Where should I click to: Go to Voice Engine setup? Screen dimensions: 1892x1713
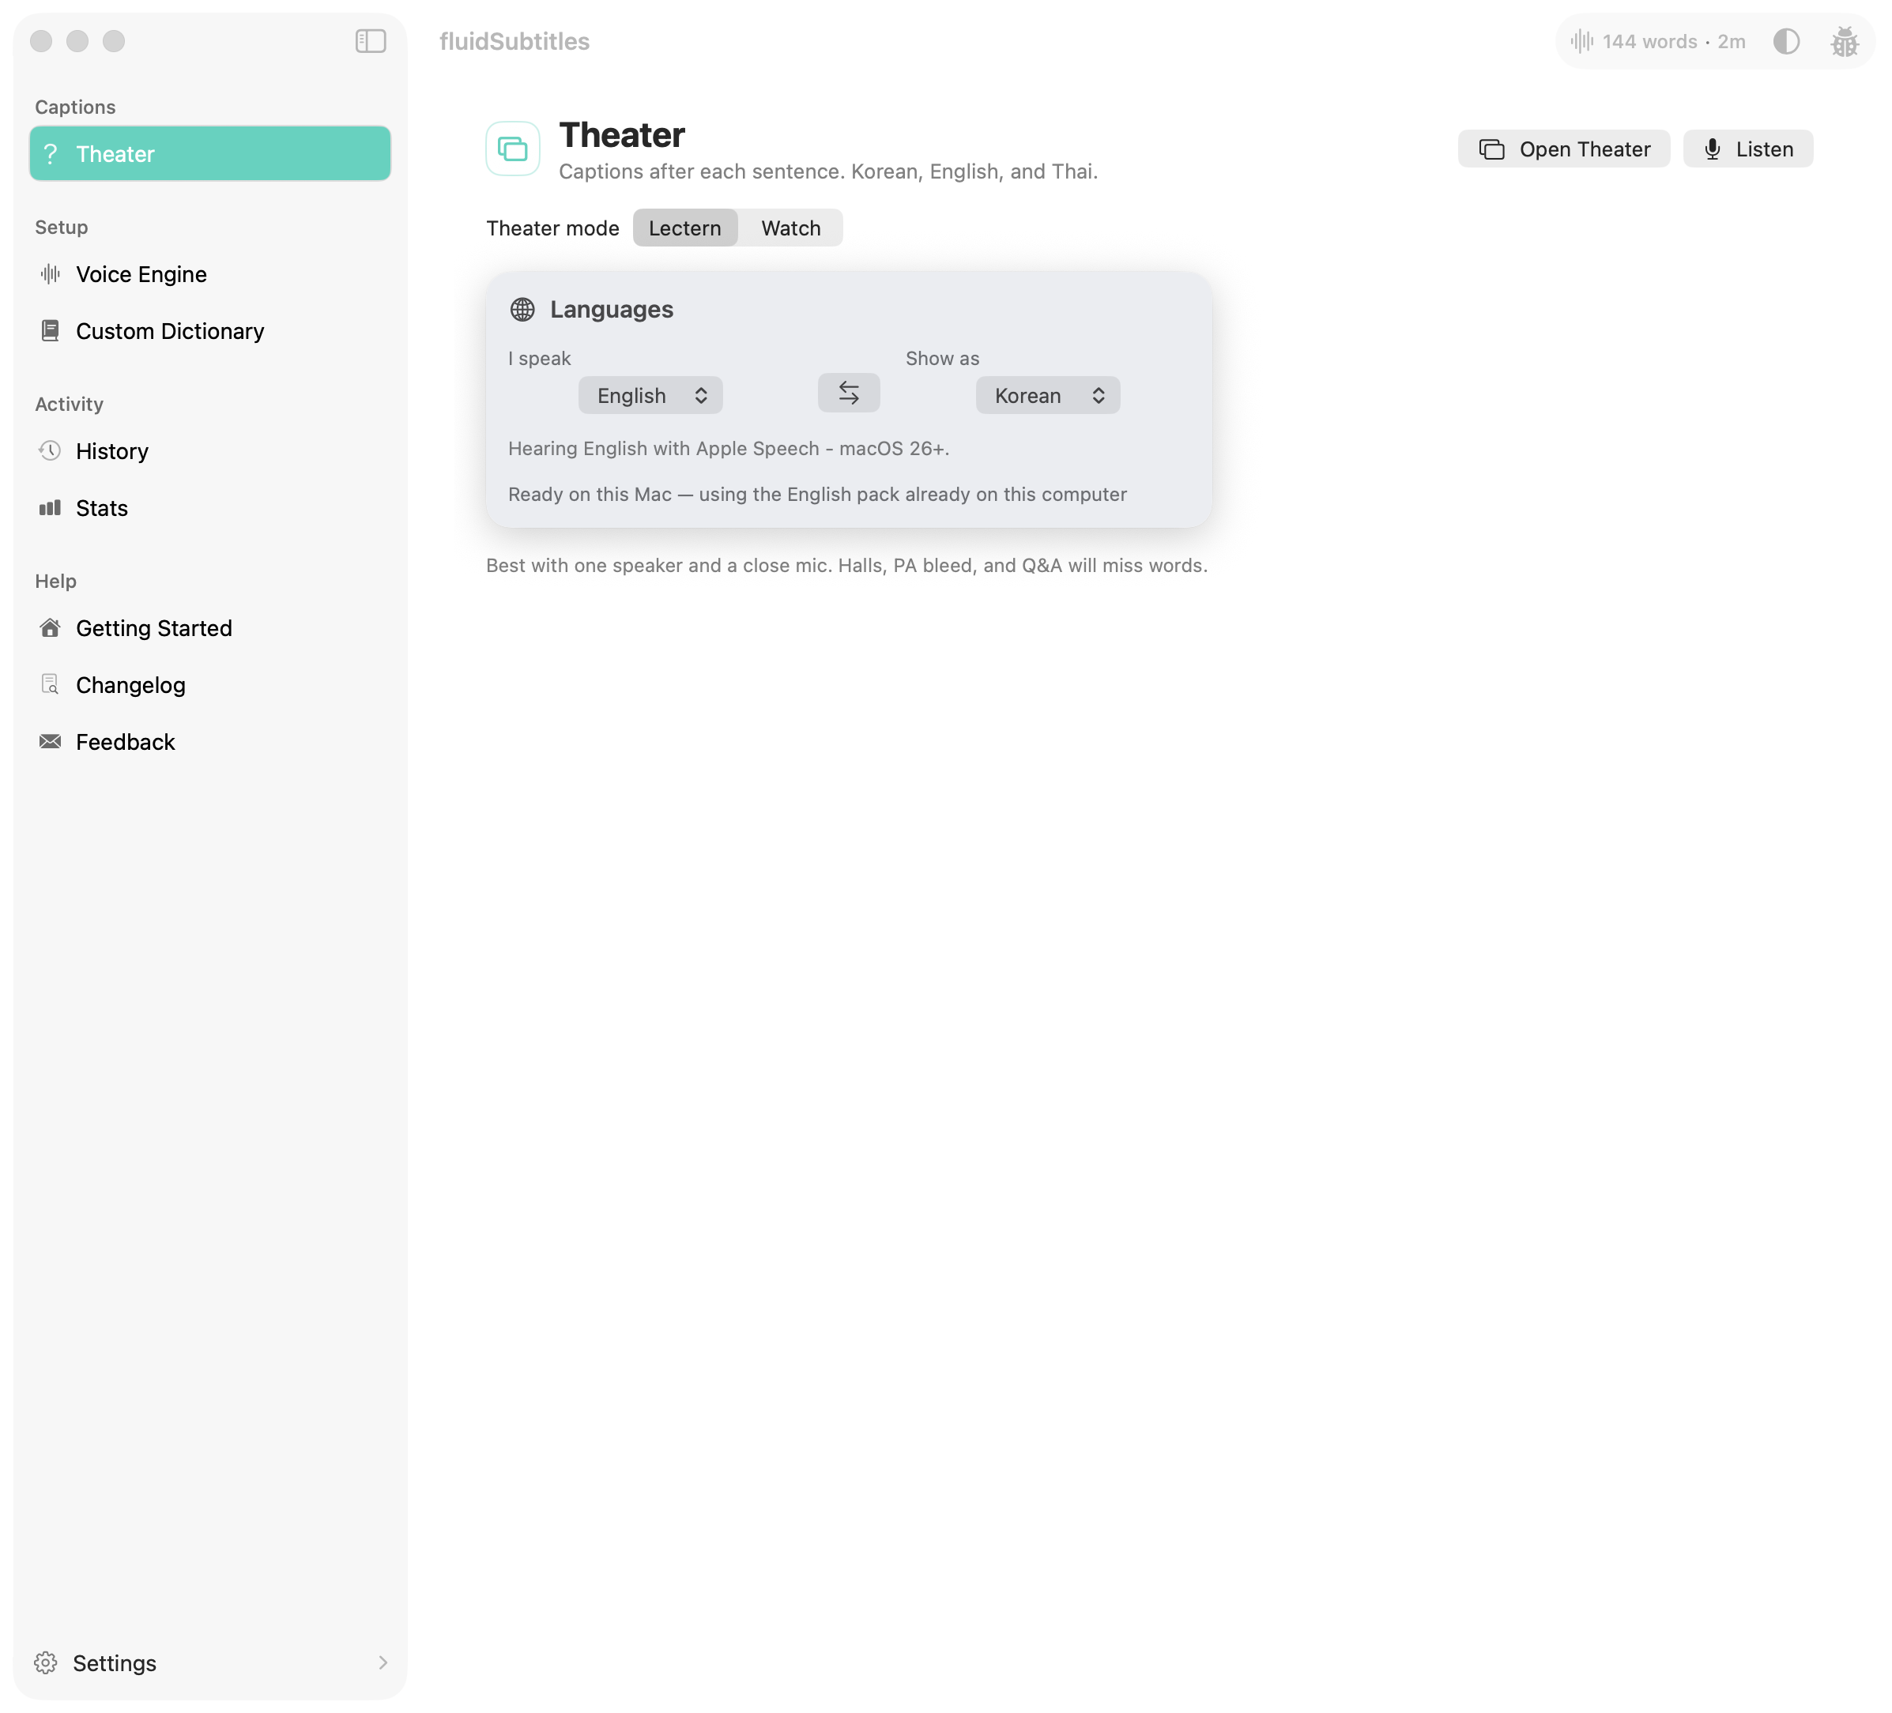coord(210,274)
